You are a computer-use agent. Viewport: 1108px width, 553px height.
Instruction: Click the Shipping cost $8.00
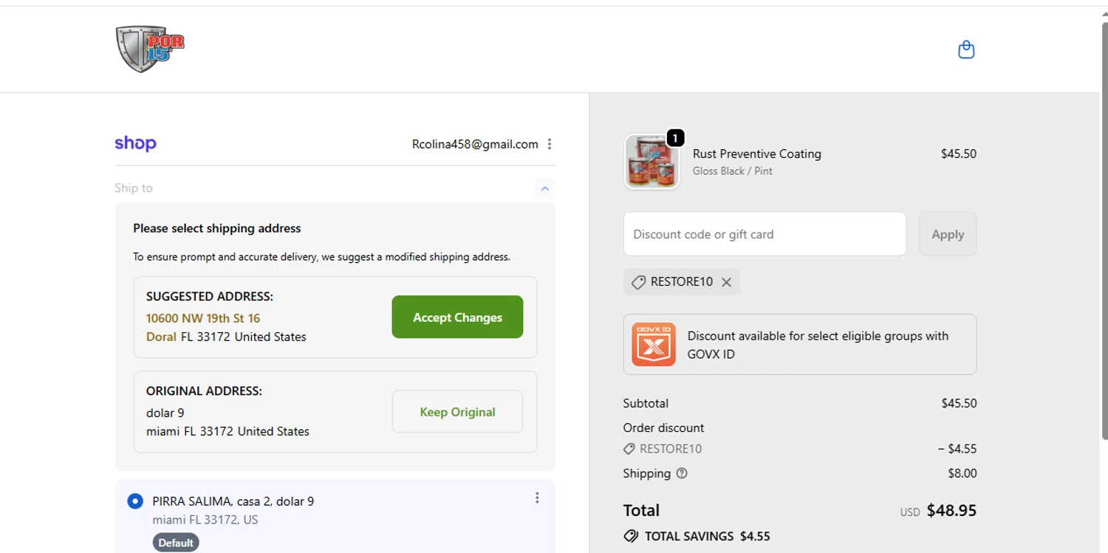coord(962,473)
